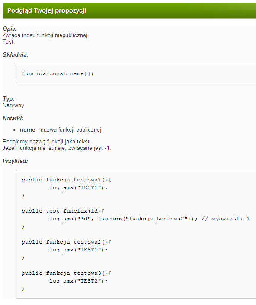Click the purple '-1' return value
256x305 pixels.
click(107, 148)
